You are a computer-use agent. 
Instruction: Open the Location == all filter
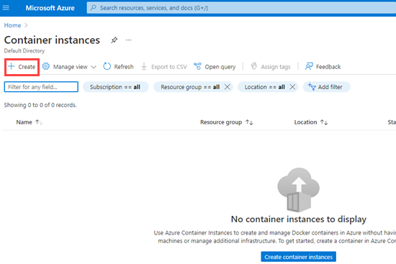(x=264, y=87)
